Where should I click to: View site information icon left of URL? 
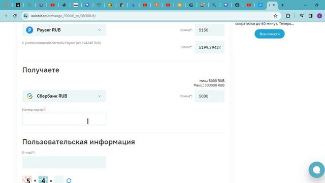click(x=26, y=16)
